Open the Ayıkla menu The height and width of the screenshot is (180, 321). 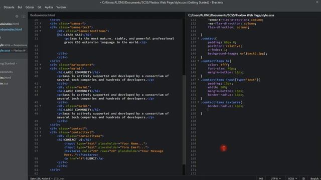click(49, 7)
